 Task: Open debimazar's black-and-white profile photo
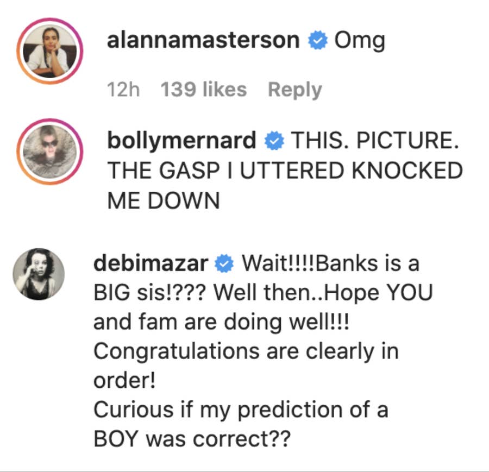pos(39,274)
